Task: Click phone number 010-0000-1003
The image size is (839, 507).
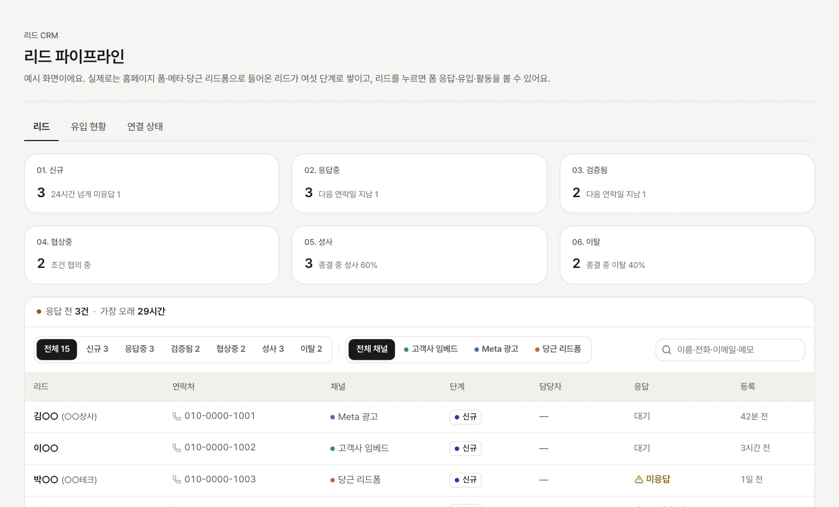Action: click(x=220, y=479)
